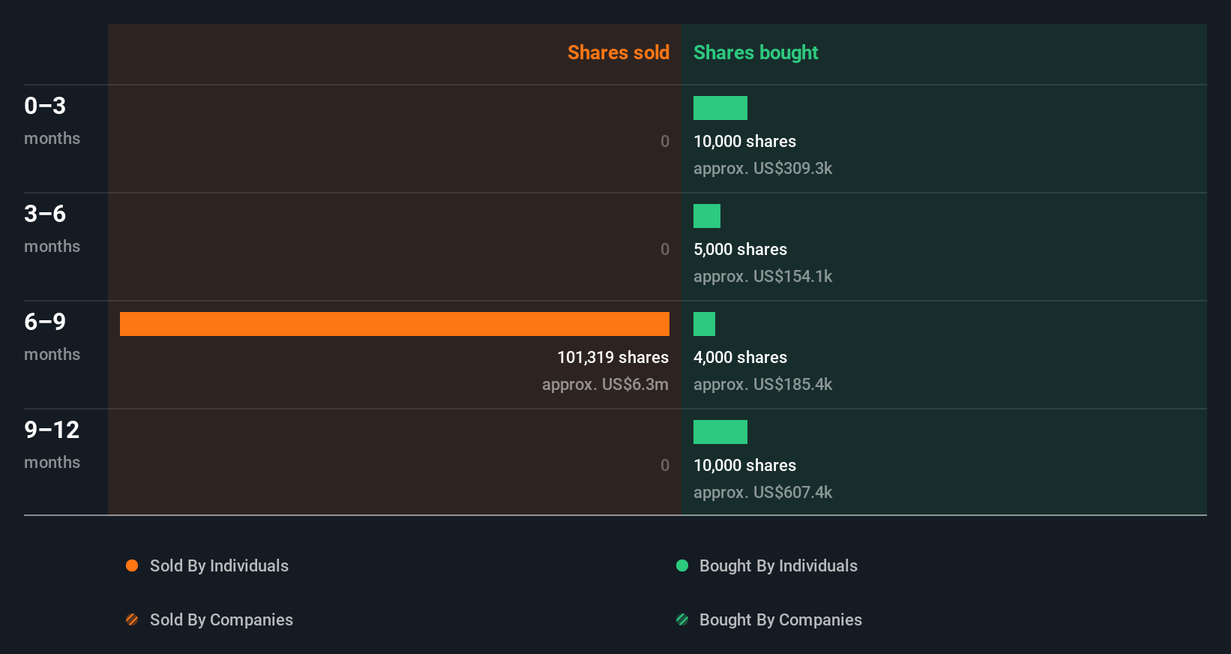Image resolution: width=1231 pixels, height=654 pixels.
Task: Click the green bar for 9–12 months
Action: click(x=720, y=432)
